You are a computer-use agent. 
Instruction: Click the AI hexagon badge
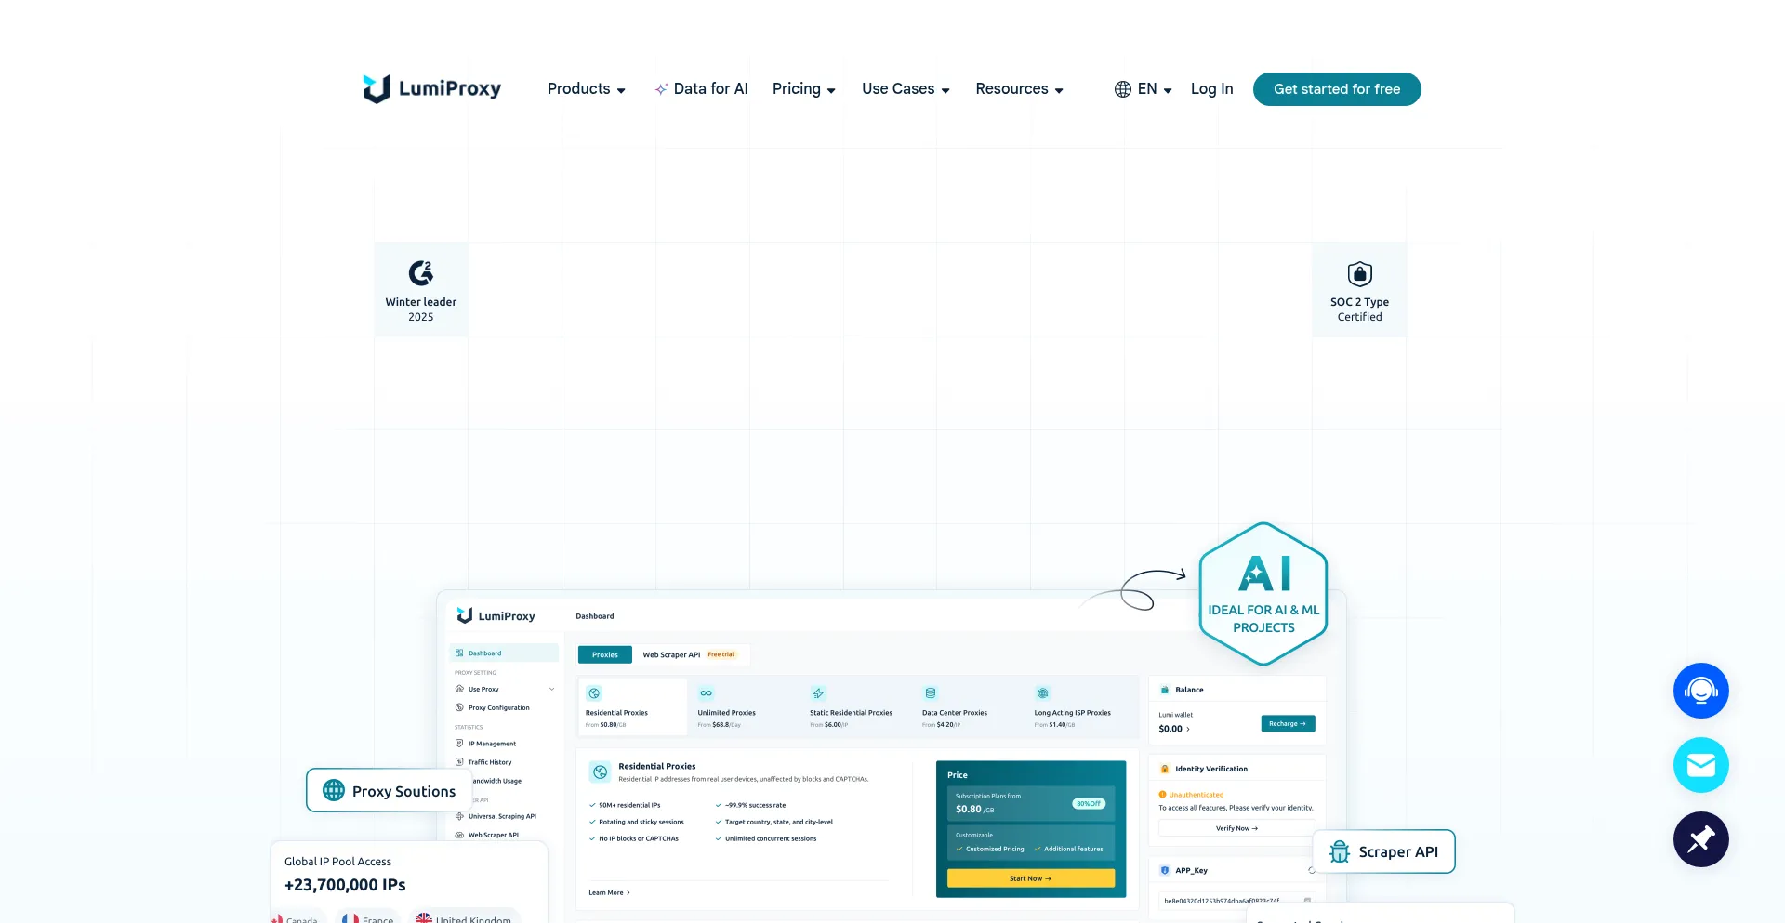1263,593
